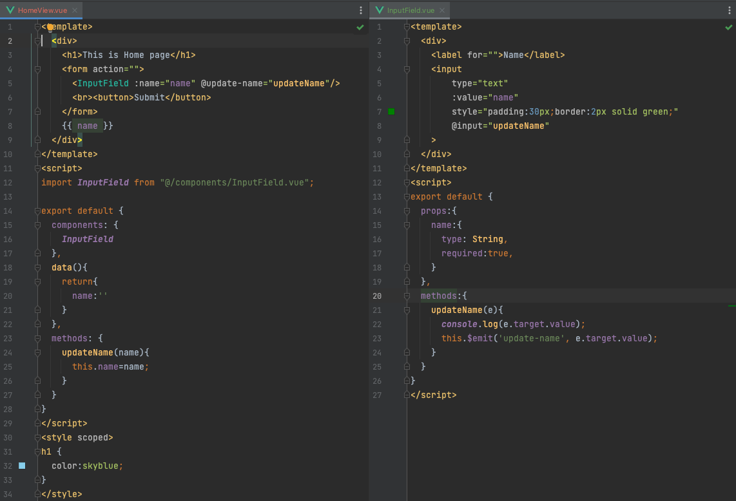The height and width of the screenshot is (501, 736).
Task: Click the Vue icon on HomeView.vue tab
Action: tap(10, 10)
